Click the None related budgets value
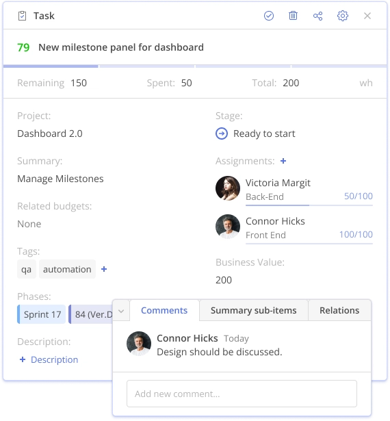This screenshot has width=390, height=421. tap(29, 224)
